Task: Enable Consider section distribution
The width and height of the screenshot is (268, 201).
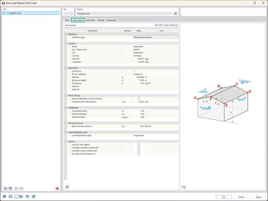Action: [x=139, y=151]
